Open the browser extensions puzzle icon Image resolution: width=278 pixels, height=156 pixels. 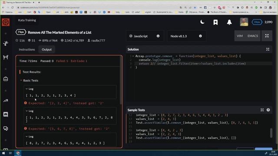click(261, 8)
